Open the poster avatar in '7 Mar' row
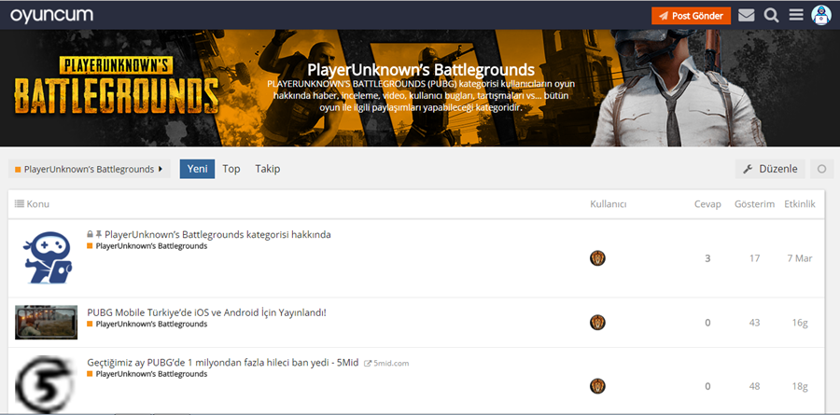 click(x=597, y=258)
